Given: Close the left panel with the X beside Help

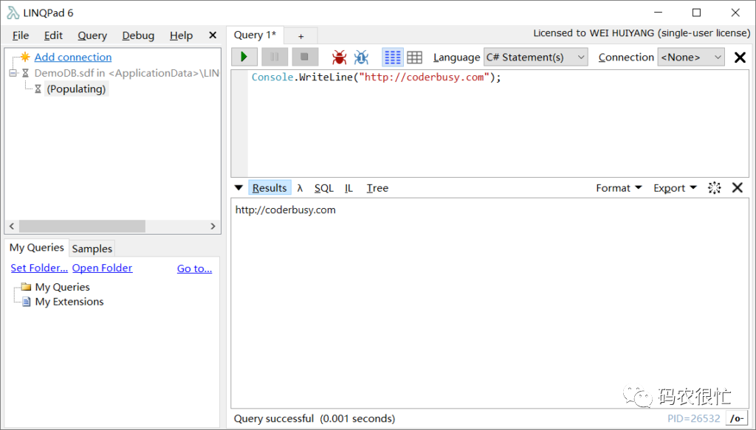Looking at the screenshot, I should pos(212,35).
